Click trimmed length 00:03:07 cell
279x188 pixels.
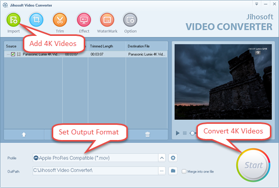(x=97, y=54)
